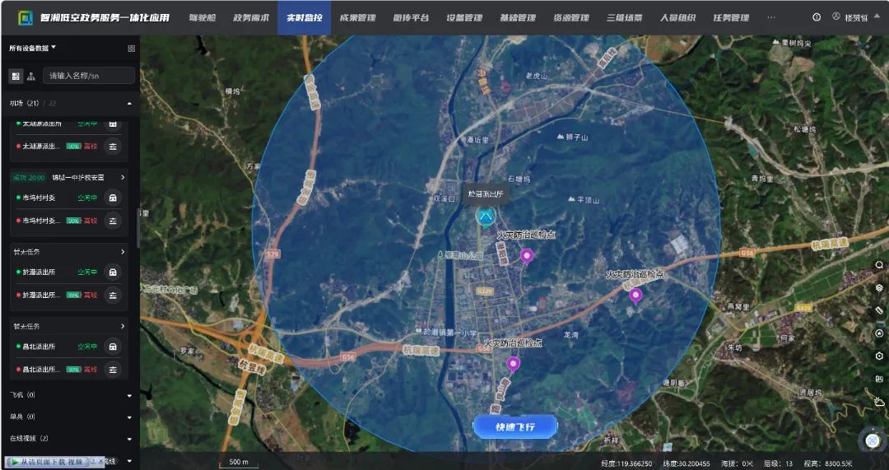Click the compass globe at bottom right
The height and width of the screenshot is (470, 889).
pyautogui.click(x=873, y=440)
